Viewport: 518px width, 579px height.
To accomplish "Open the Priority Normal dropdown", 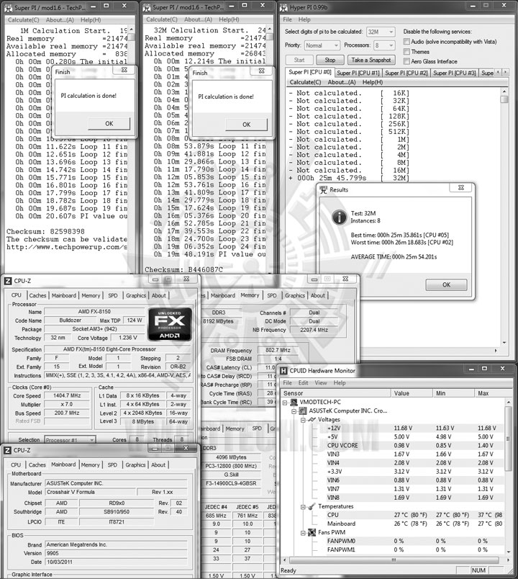I will 322,45.
